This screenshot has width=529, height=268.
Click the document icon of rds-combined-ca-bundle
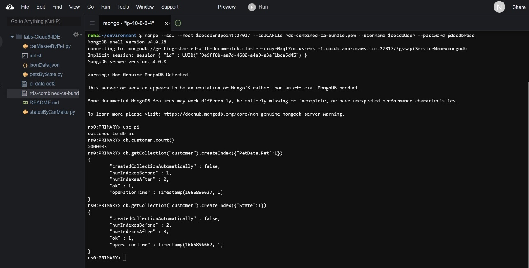pyautogui.click(x=25, y=93)
